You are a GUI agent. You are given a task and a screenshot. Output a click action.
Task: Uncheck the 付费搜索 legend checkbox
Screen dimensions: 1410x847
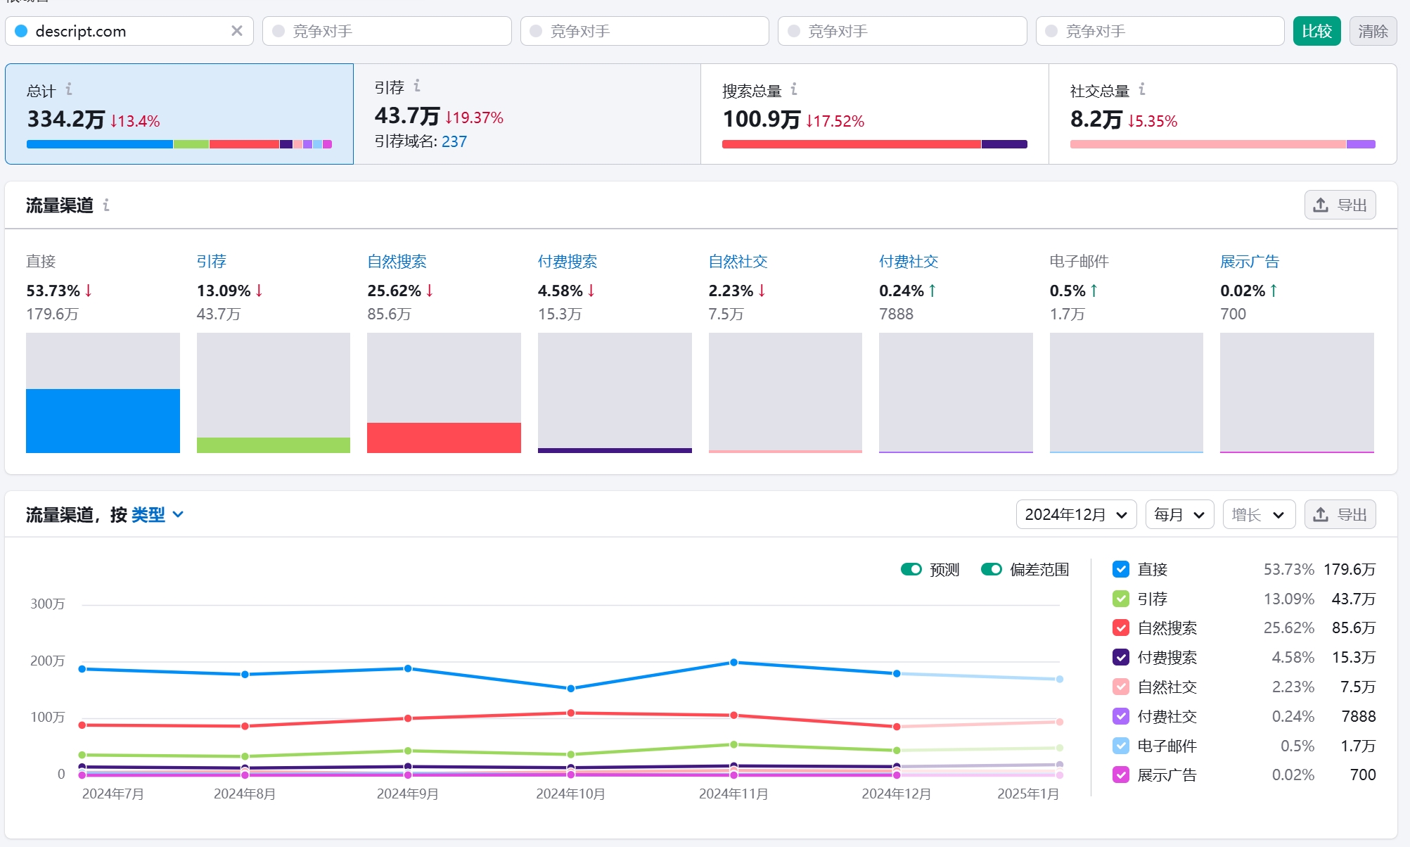[x=1121, y=657]
